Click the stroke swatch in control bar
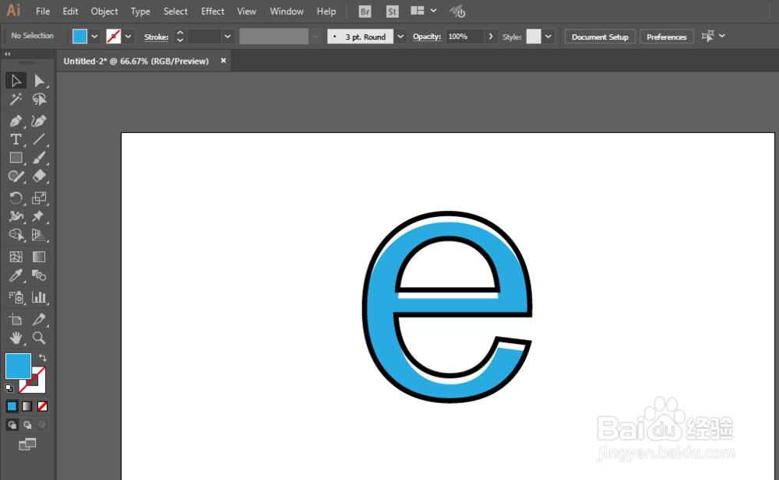 tap(114, 37)
